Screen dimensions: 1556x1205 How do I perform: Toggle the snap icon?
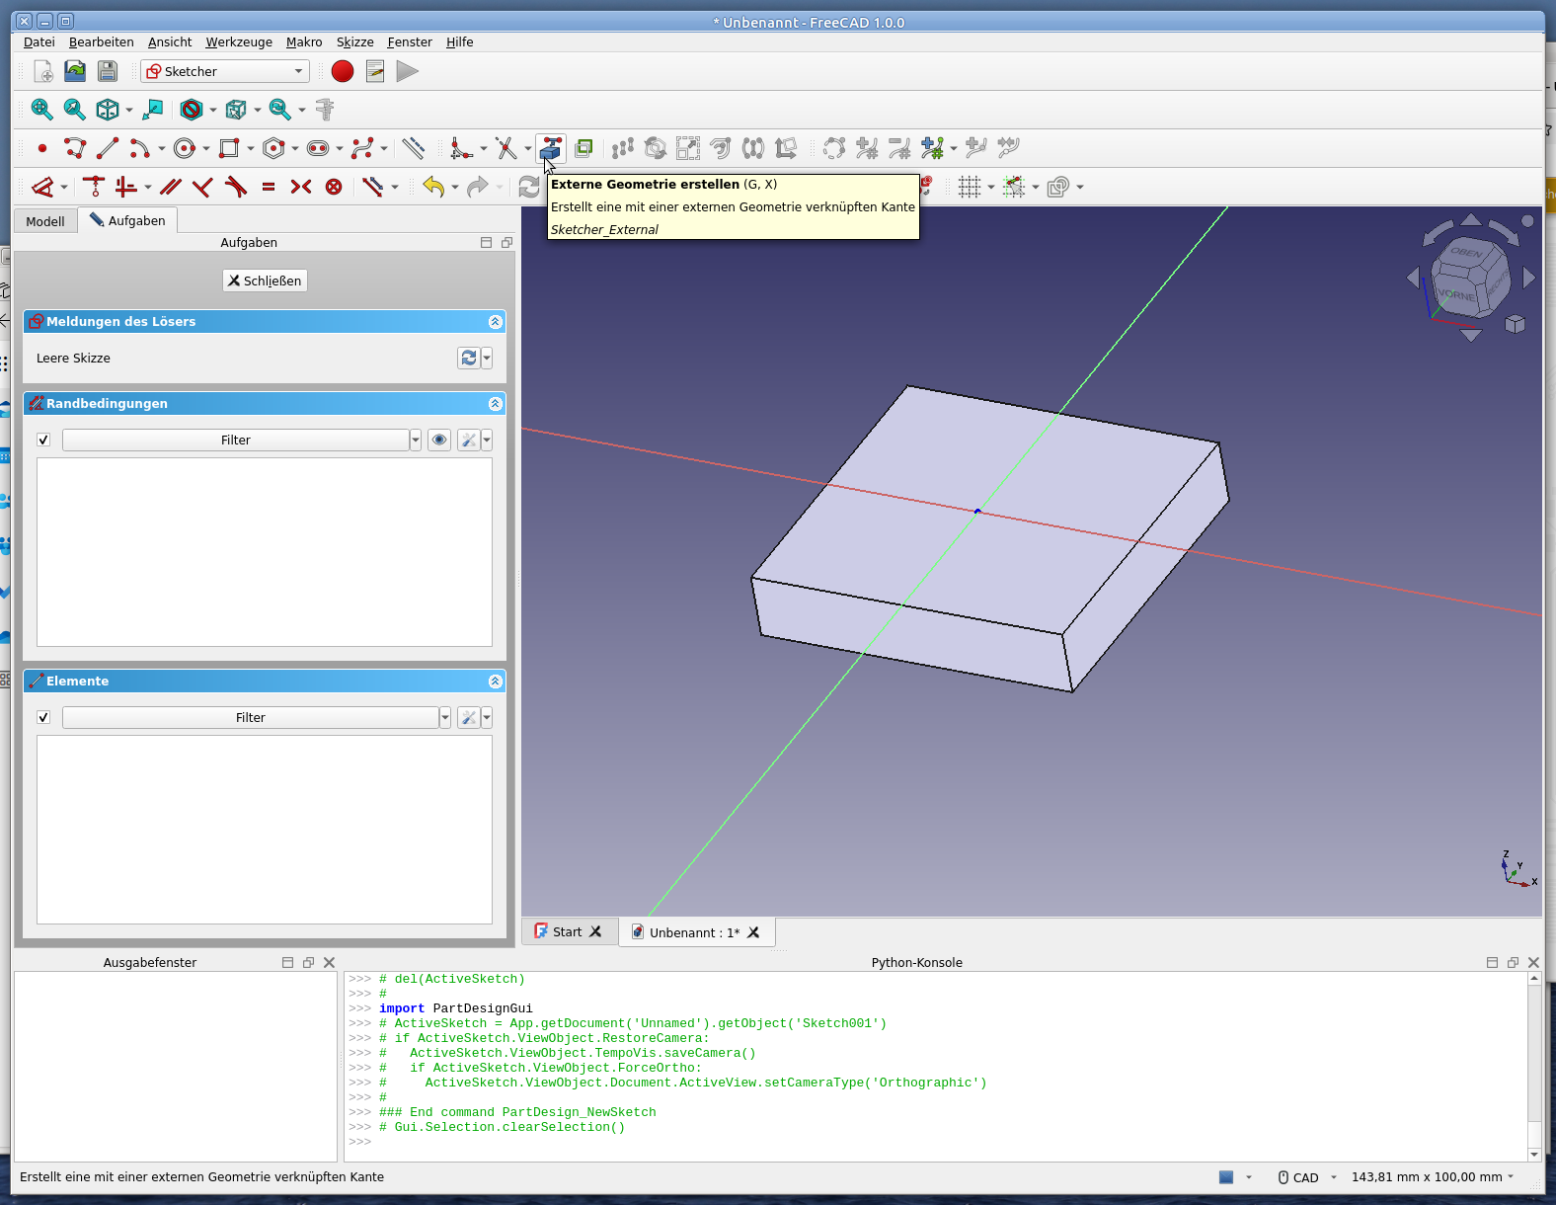tap(1014, 187)
